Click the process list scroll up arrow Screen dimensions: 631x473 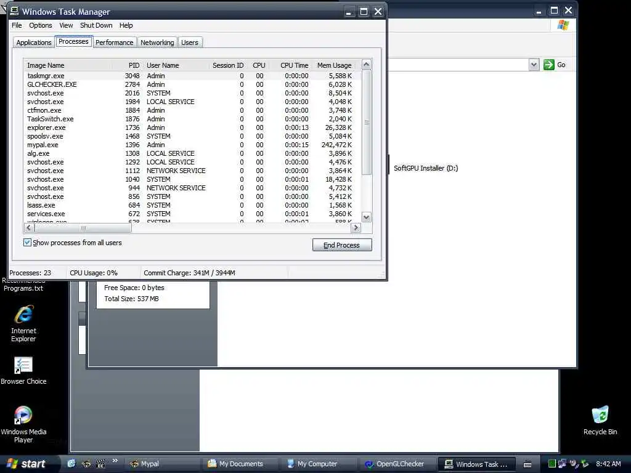[366, 65]
